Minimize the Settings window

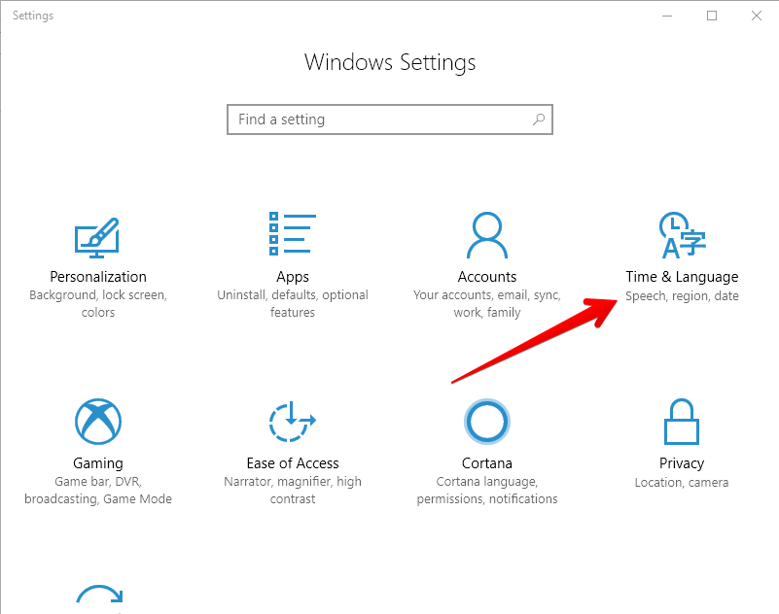point(667,16)
